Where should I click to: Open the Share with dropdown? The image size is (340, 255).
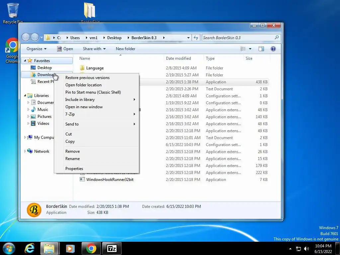coord(94,49)
